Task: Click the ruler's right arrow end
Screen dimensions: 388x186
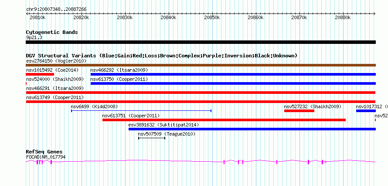Action: pos(374,13)
